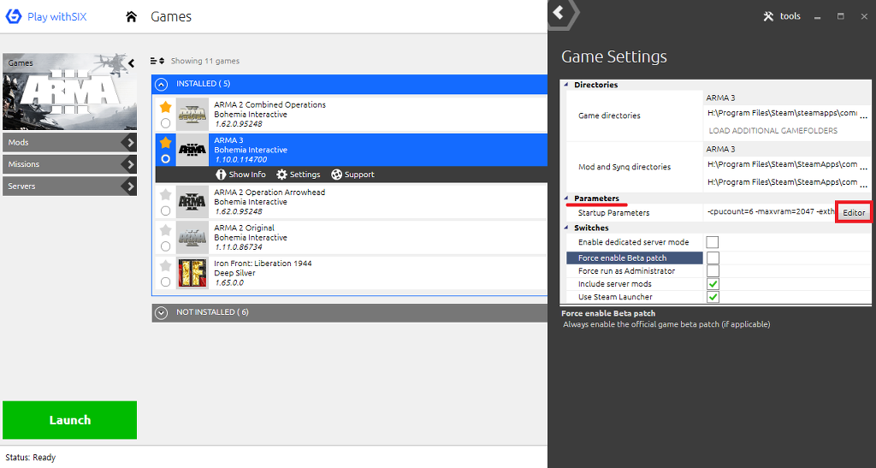Open the Servers sidebar tab
Viewport: 876px width, 468px height.
point(69,187)
